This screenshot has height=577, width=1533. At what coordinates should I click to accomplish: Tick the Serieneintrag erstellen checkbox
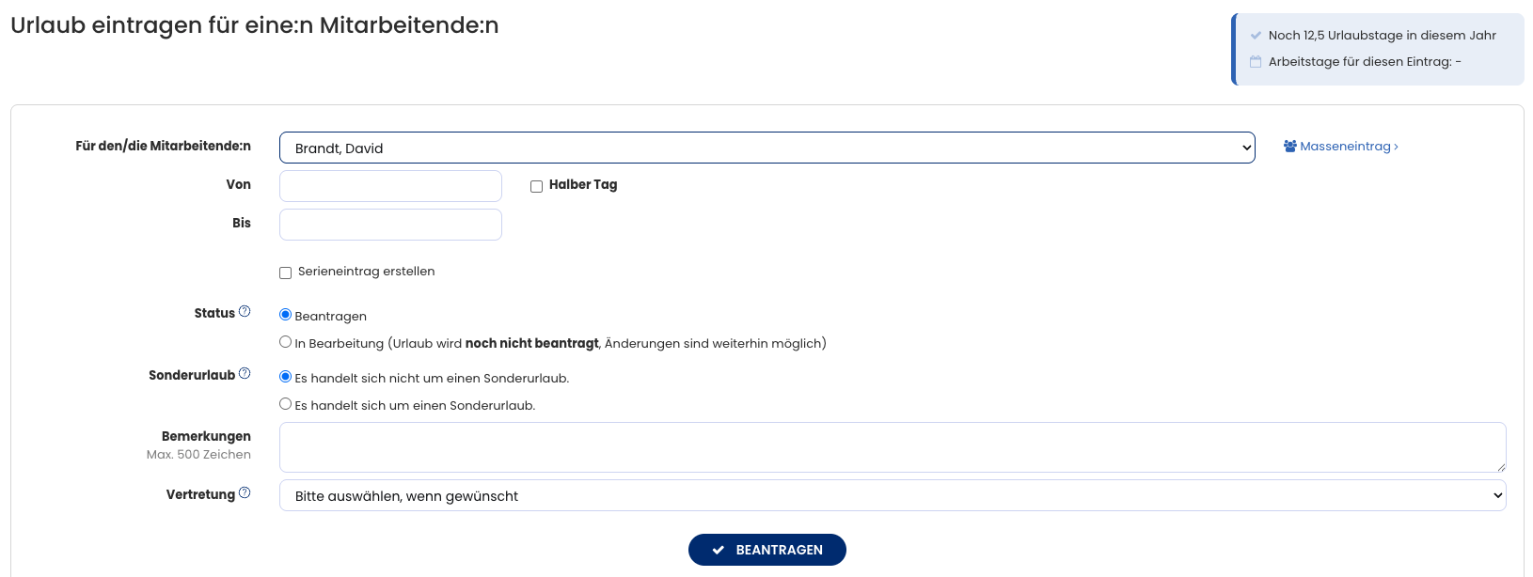tap(285, 273)
